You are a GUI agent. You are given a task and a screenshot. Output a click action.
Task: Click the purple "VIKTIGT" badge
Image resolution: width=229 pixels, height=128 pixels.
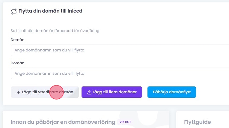click(125, 122)
